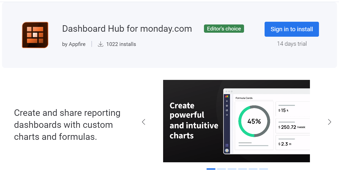Viewport: 339px width, 182px height.
Task: Click the 1022 installs count text
Action: [121, 44]
